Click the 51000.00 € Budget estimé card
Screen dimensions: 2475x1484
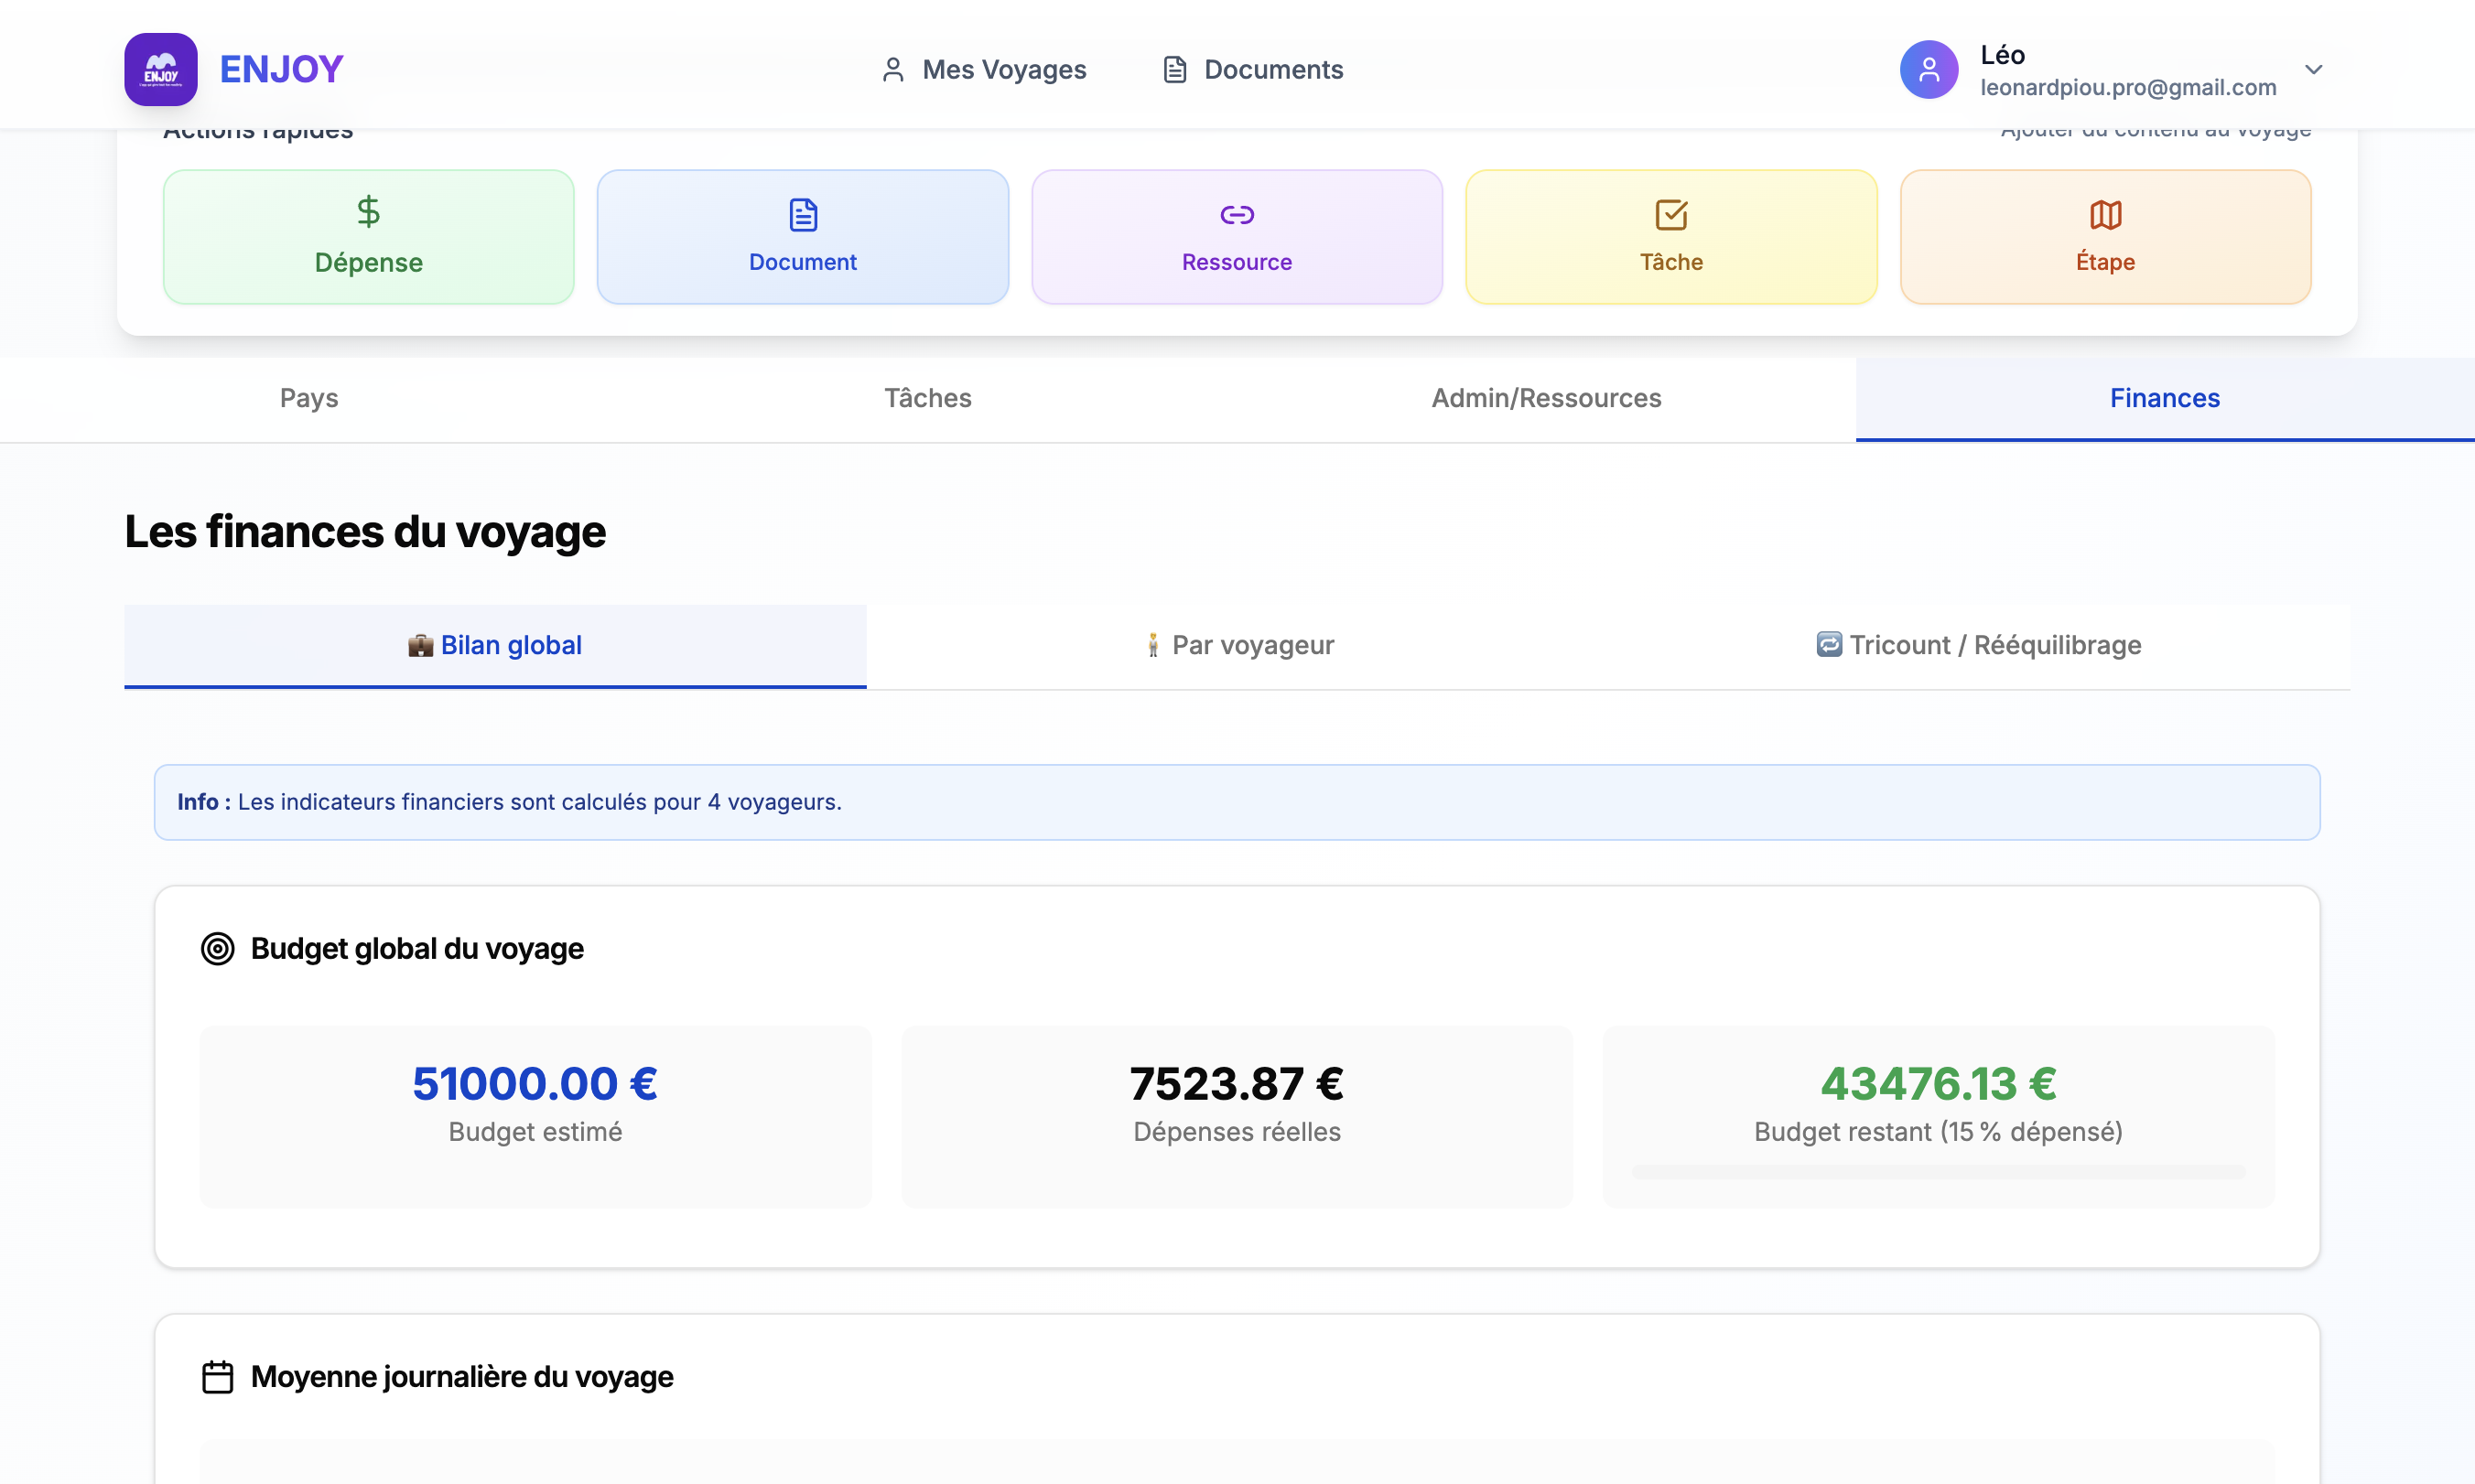tap(535, 1115)
